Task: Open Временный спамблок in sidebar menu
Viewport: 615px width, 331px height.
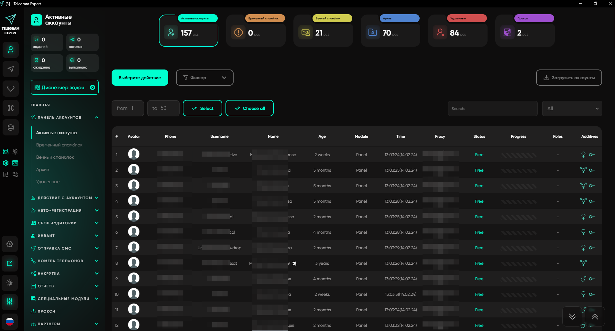Action: tap(59, 145)
